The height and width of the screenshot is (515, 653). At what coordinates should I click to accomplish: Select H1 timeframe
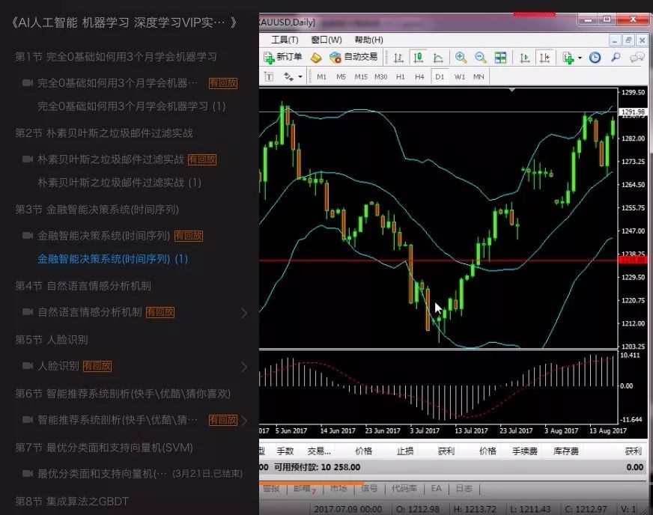(x=400, y=76)
